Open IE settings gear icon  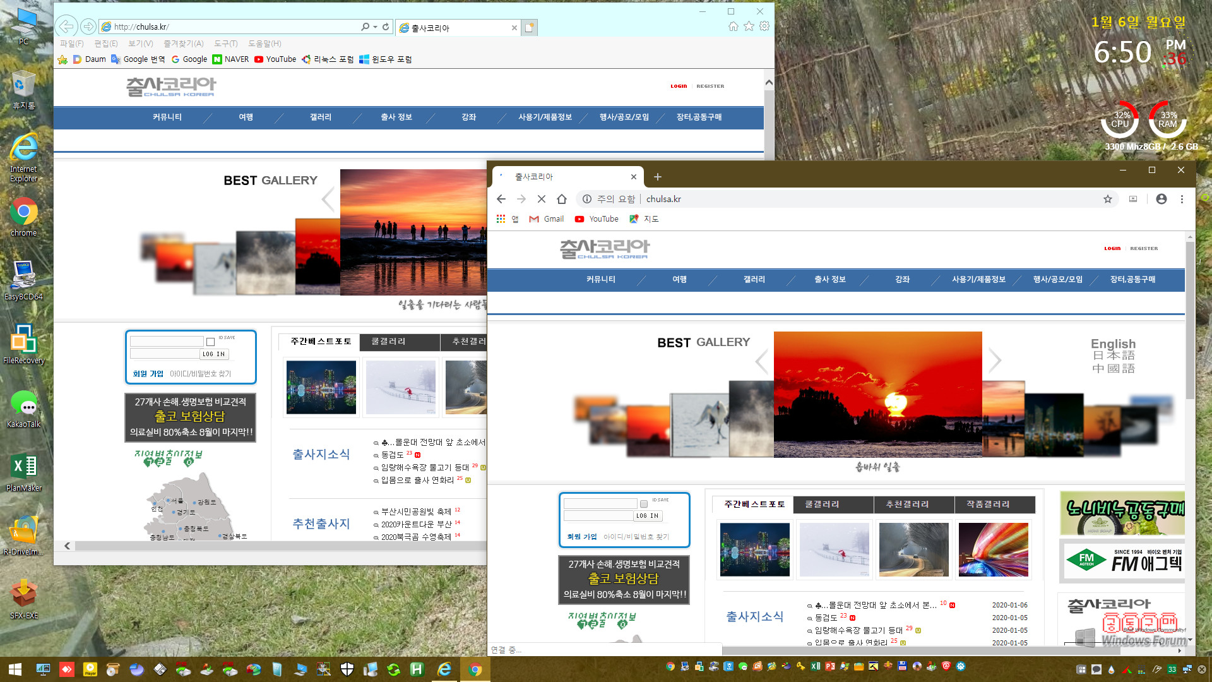(764, 26)
